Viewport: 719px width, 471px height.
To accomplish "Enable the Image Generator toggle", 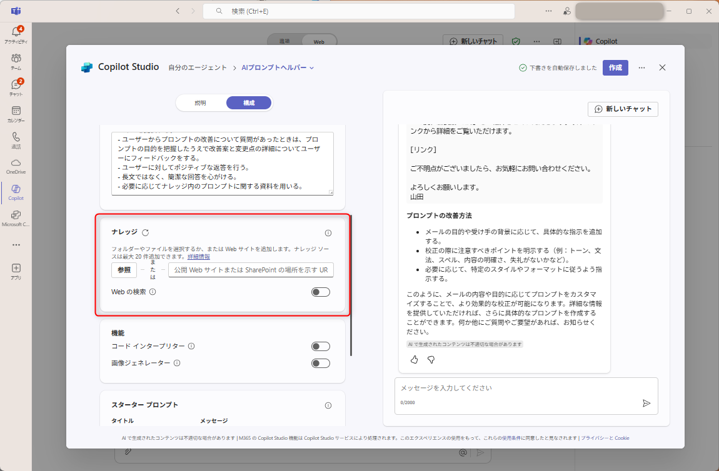I will pyautogui.click(x=321, y=364).
